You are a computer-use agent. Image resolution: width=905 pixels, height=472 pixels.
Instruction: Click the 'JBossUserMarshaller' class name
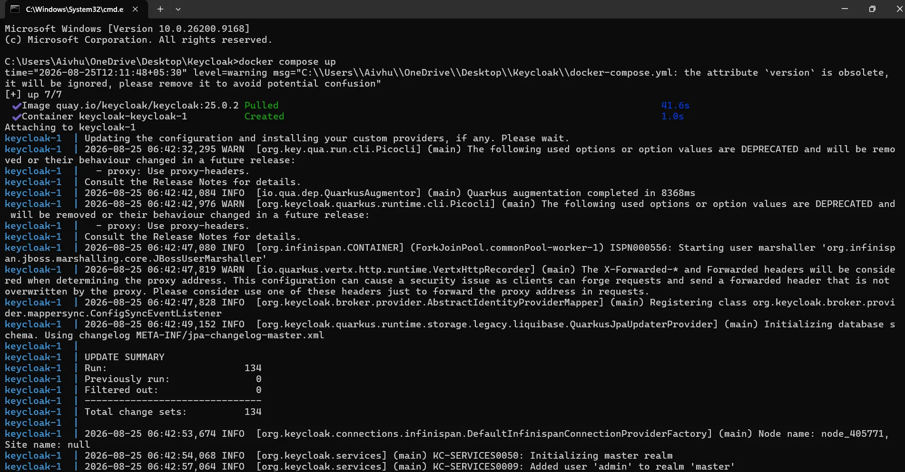tap(207, 258)
